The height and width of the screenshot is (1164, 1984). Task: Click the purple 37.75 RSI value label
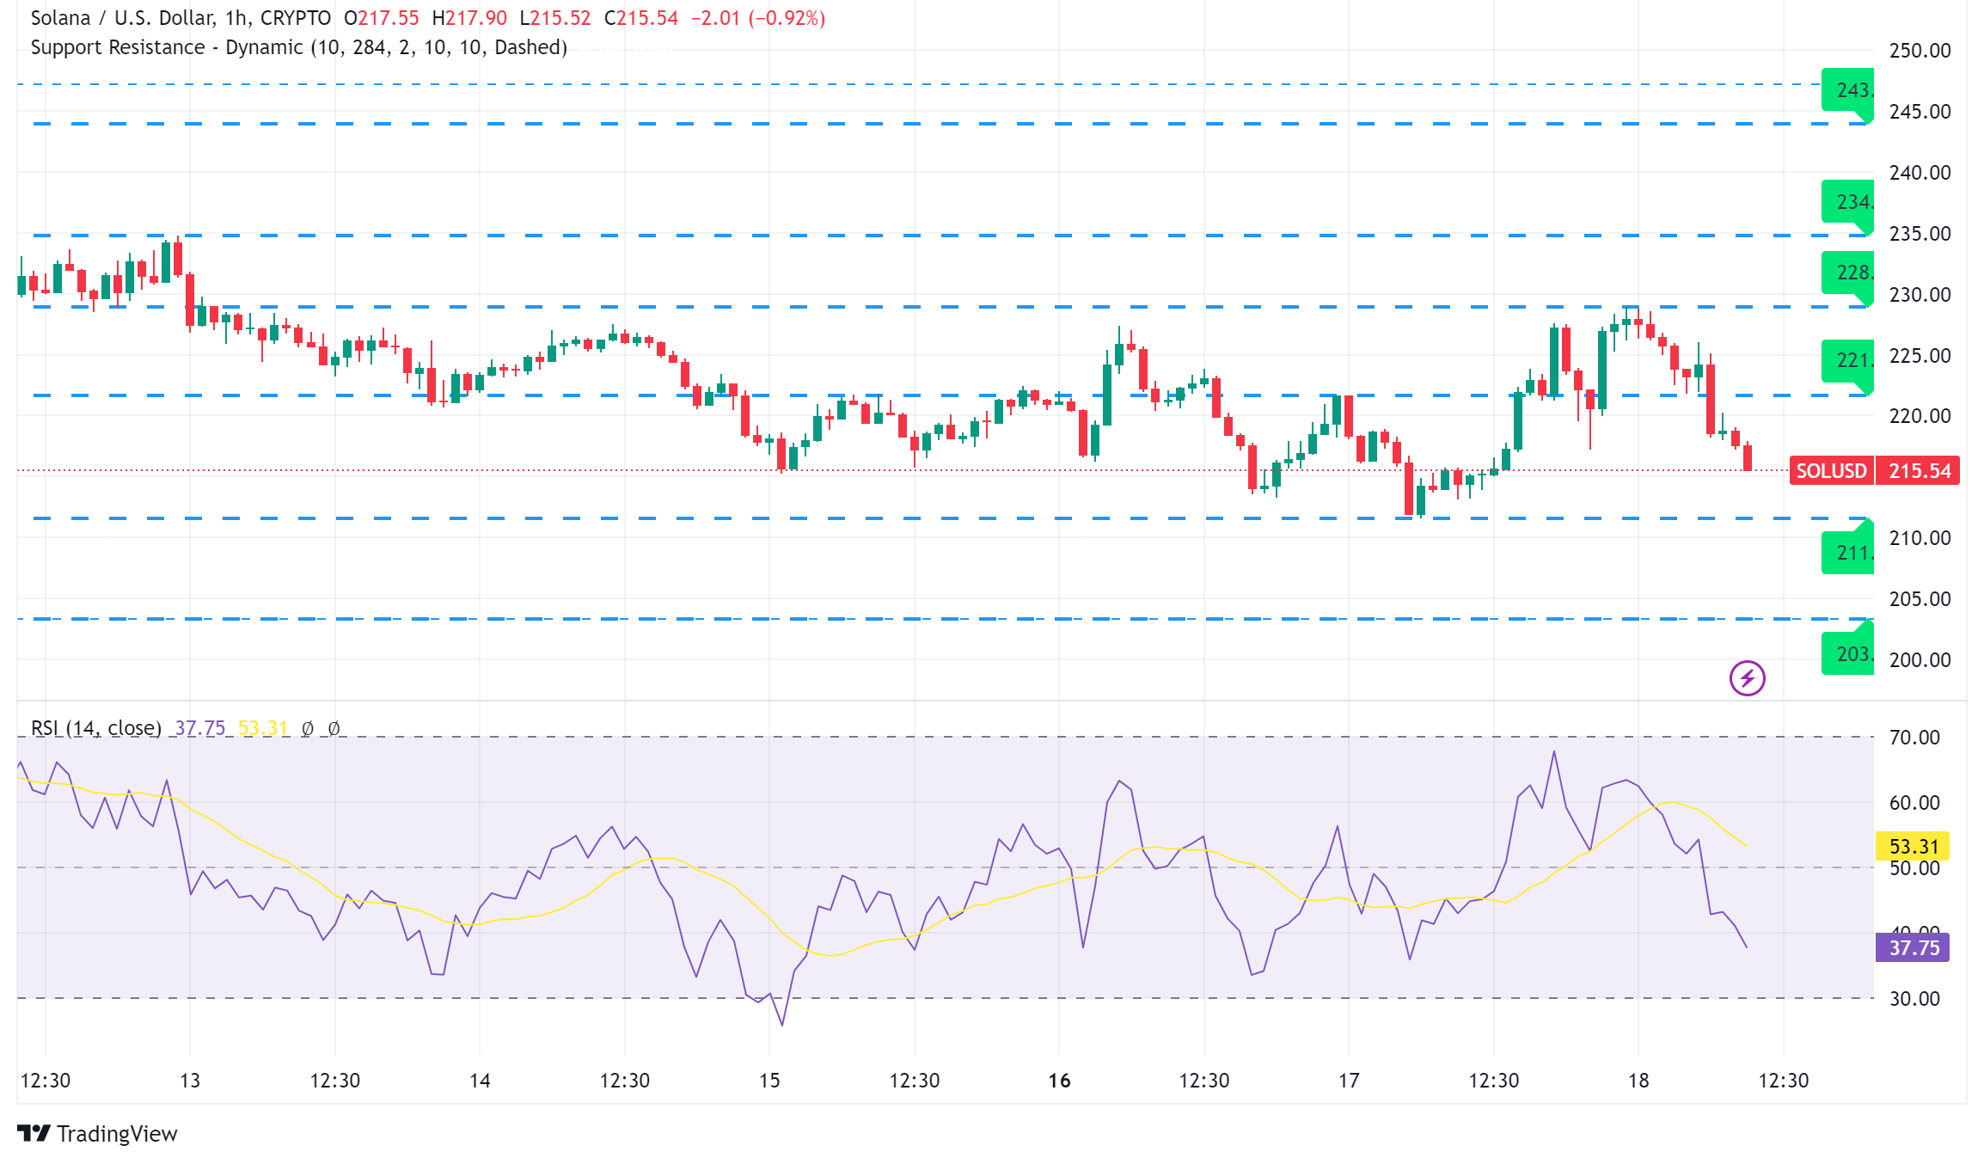[x=1913, y=947]
